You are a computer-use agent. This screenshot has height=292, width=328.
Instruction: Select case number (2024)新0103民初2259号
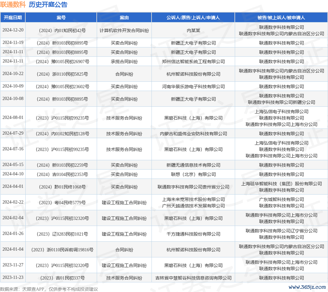tap(62, 165)
